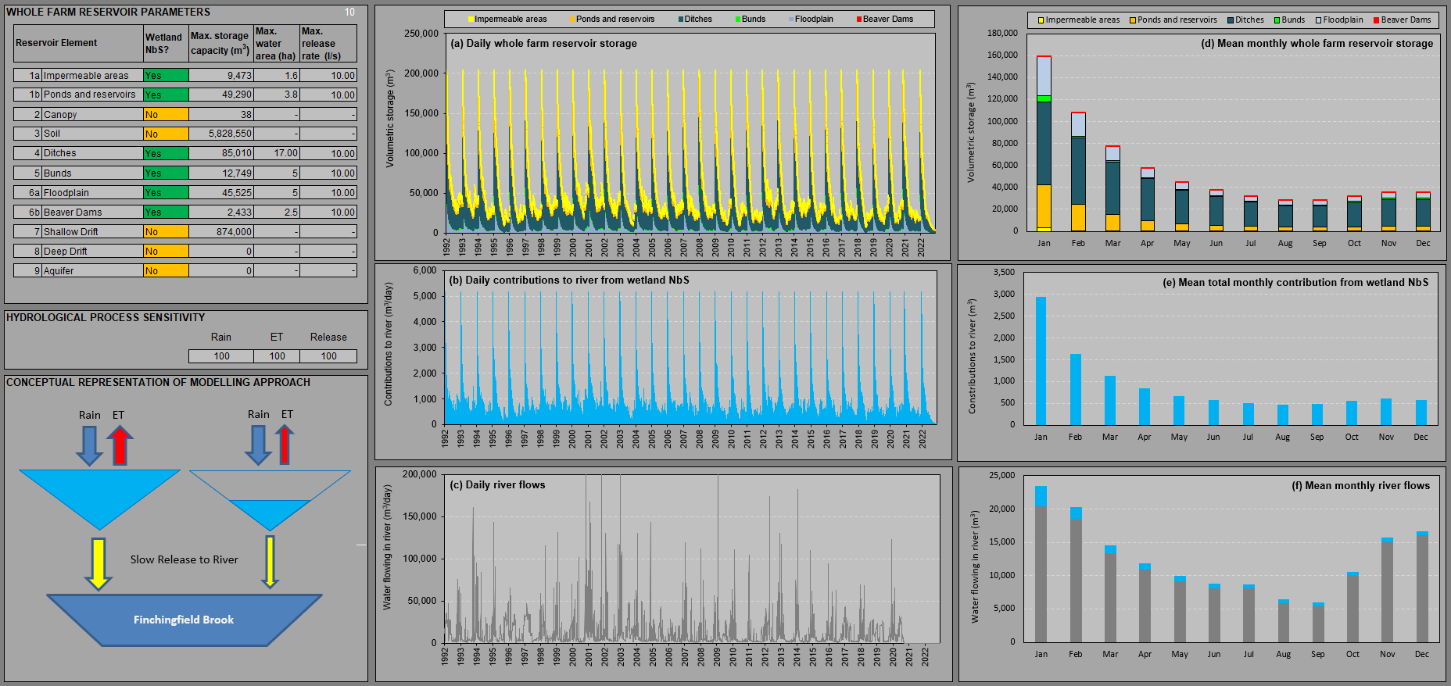The image size is (1451, 686).
Task: Select the right red ET arrow shape
Action: click(x=285, y=445)
